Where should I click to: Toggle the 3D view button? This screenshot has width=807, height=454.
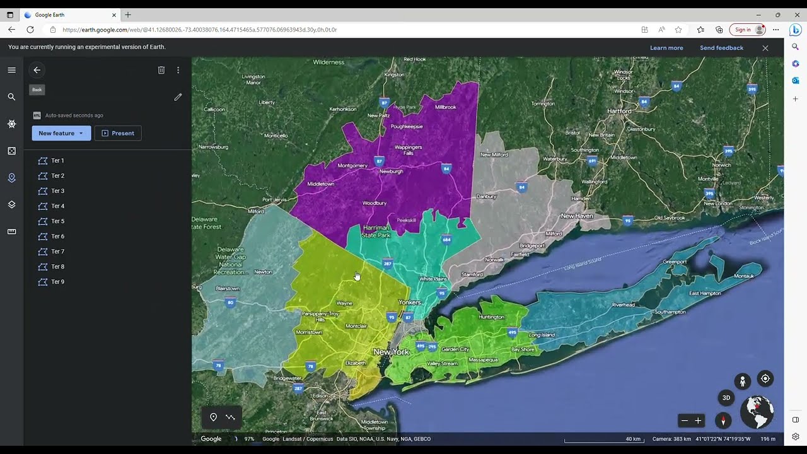point(726,398)
